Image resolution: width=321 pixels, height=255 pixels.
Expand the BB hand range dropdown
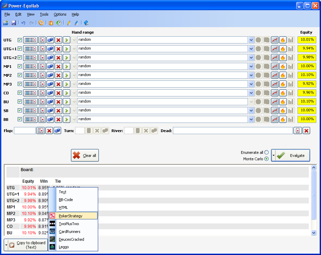(x=251, y=119)
